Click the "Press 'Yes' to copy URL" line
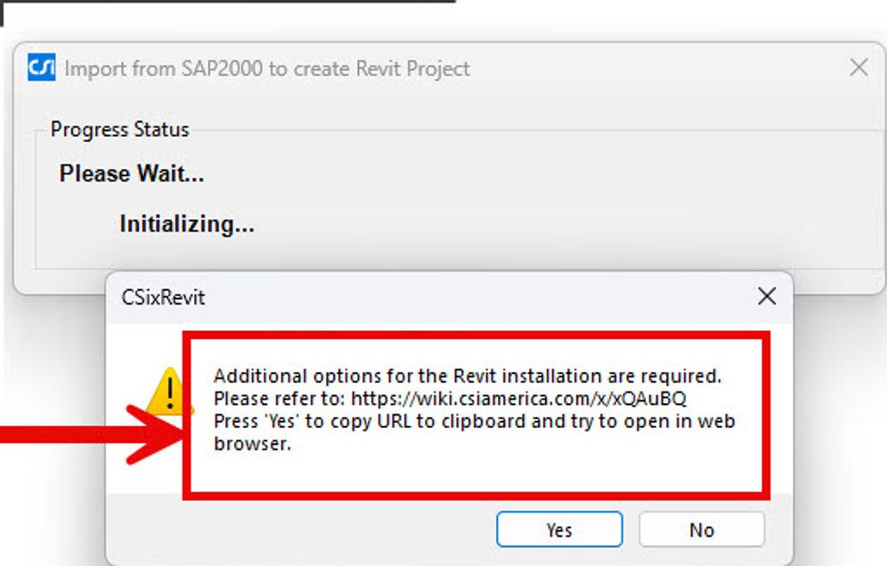 tap(474, 421)
